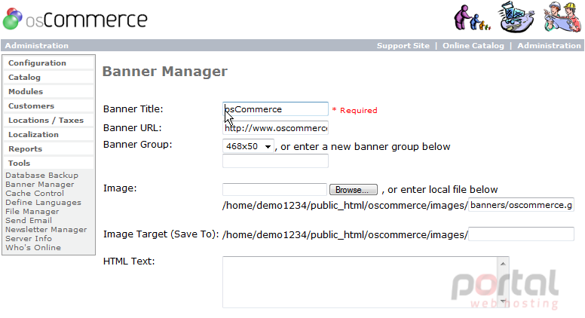Screen dimensions: 585x318
Task: Open Who's Online under Tools
Action: 33,247
